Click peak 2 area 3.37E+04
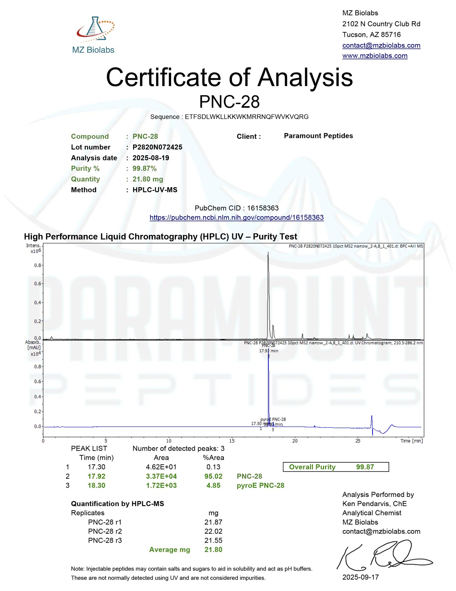The width and height of the screenshot is (456, 591). pyautogui.click(x=161, y=476)
